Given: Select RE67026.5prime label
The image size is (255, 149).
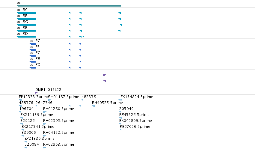Looking at the screenshot, I should (135, 127).
